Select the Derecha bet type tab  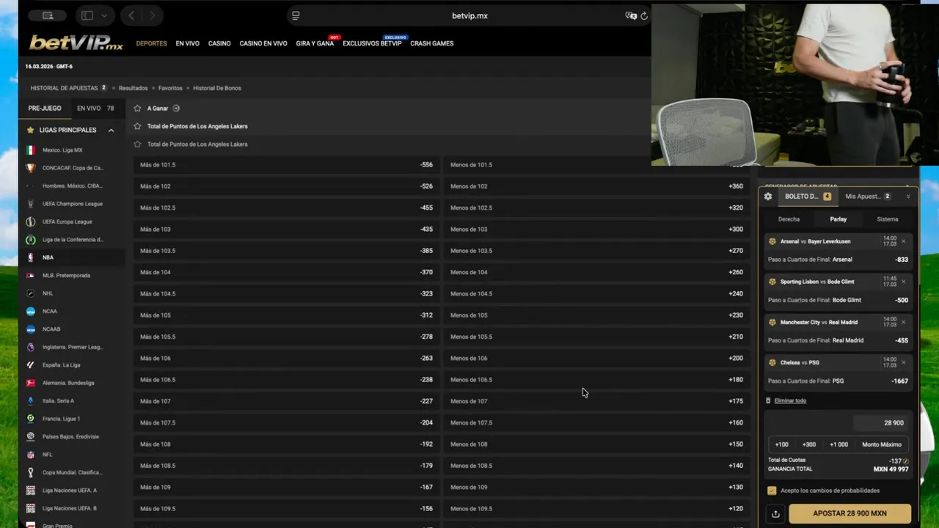pyautogui.click(x=789, y=219)
